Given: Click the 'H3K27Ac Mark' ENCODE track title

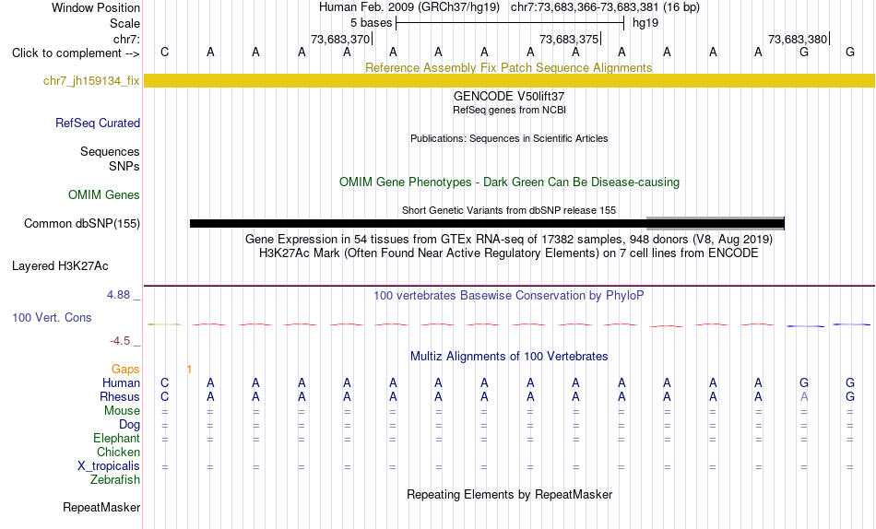Looking at the screenshot, I should pos(509,253).
